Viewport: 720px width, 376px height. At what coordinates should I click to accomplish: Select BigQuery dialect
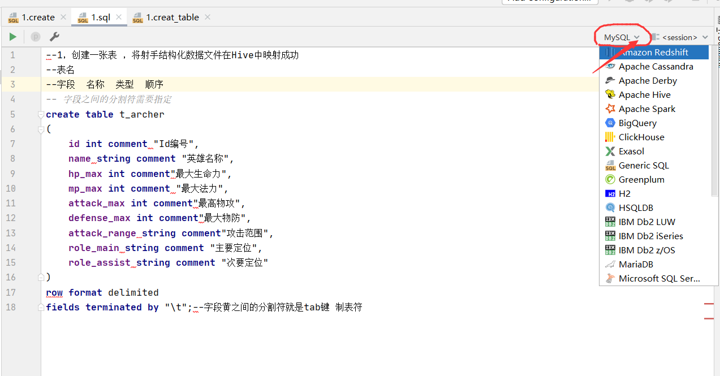pyautogui.click(x=654, y=123)
